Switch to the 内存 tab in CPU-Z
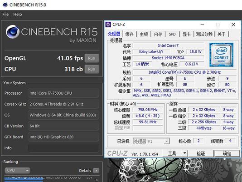 tap(158, 34)
